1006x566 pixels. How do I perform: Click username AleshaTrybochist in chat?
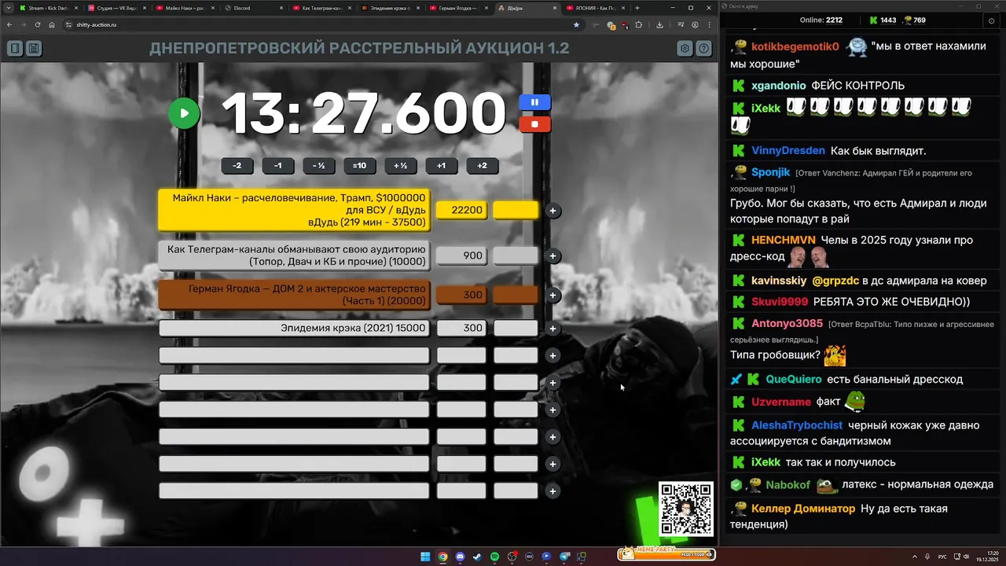click(x=797, y=425)
